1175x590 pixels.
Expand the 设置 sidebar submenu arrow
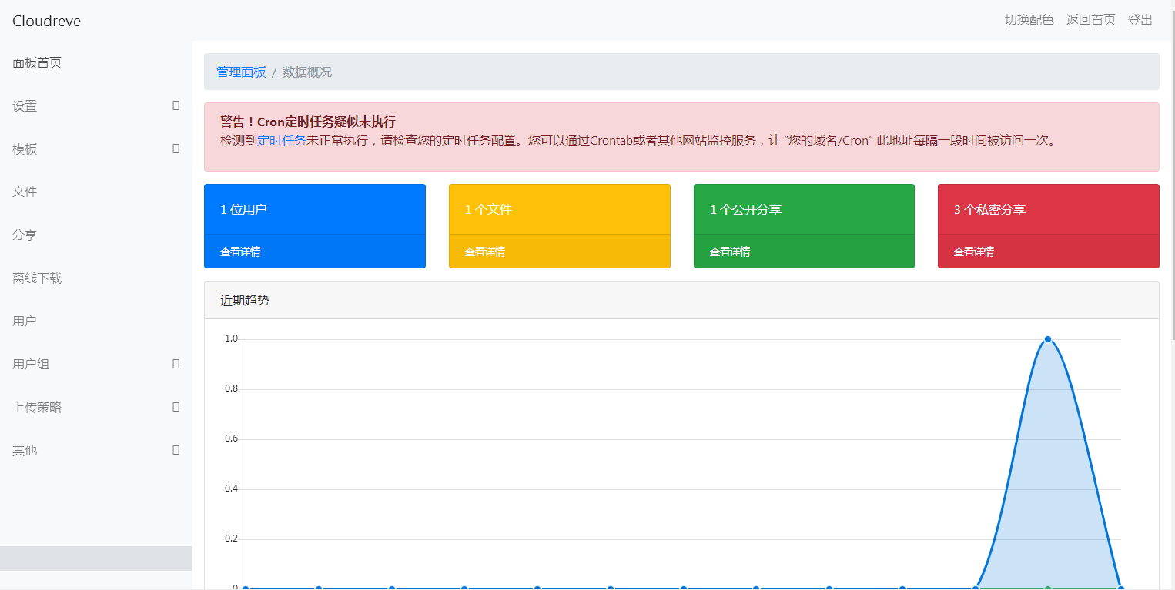coord(176,105)
